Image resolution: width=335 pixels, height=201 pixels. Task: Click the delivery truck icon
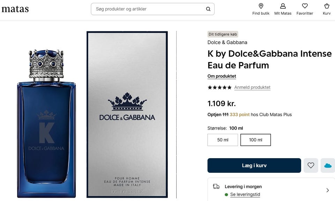click(x=216, y=187)
